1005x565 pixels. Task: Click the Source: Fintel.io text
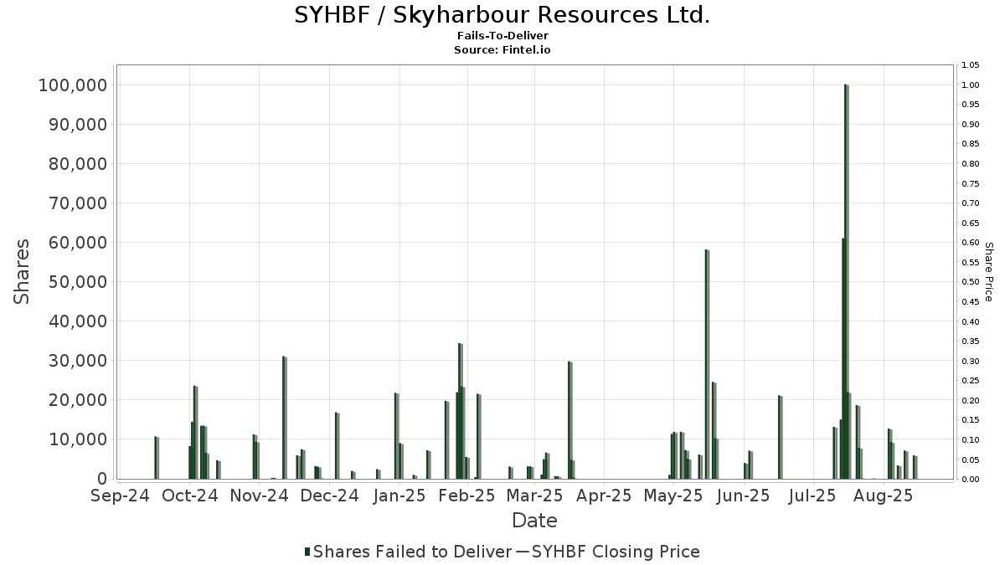pos(502,49)
